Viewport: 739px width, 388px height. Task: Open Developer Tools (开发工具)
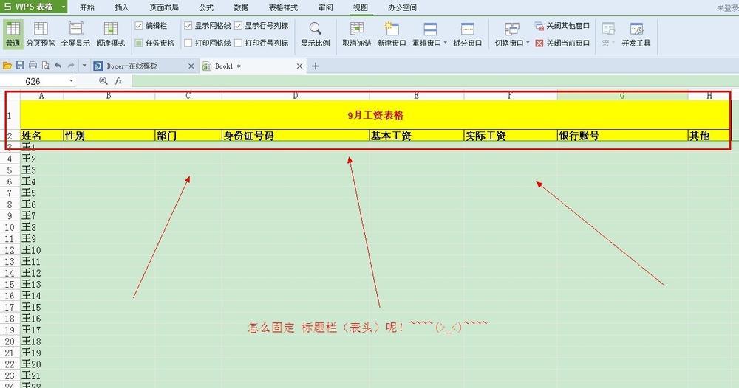636,33
